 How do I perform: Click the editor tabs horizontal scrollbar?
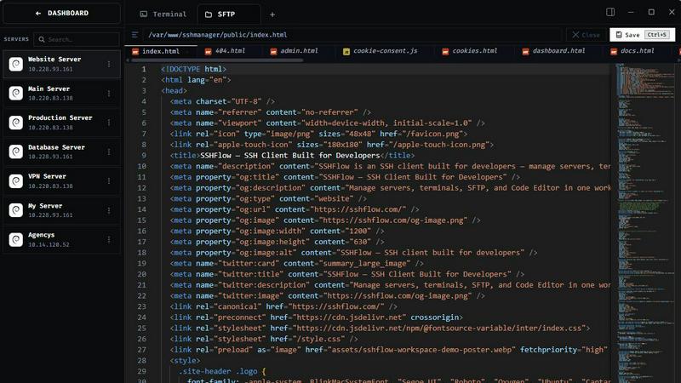[x=217, y=60]
